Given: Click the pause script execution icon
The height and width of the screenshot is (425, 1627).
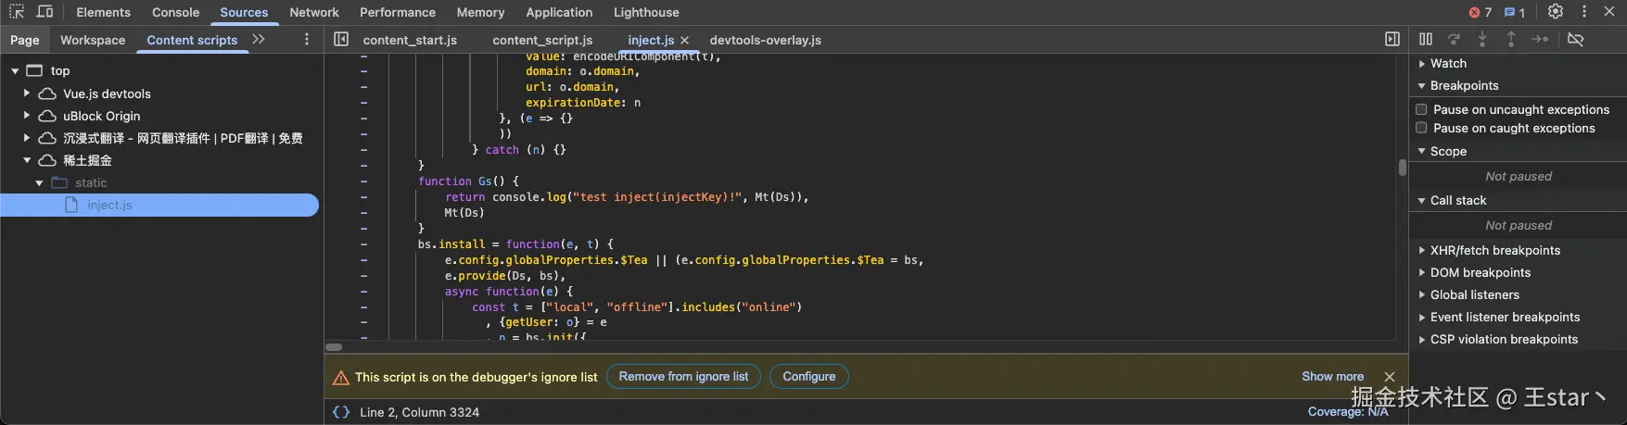Looking at the screenshot, I should coord(1425,40).
